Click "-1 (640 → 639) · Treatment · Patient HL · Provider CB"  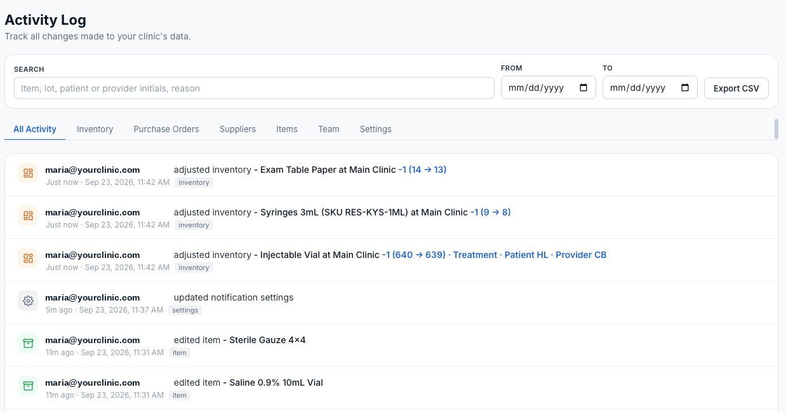tap(494, 255)
